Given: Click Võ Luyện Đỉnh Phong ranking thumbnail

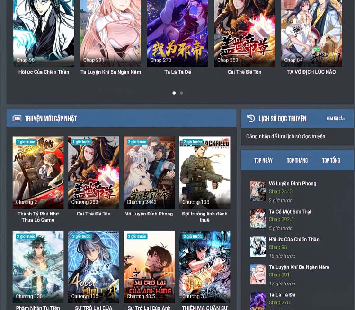Looking at the screenshot, I should tap(258, 191).
